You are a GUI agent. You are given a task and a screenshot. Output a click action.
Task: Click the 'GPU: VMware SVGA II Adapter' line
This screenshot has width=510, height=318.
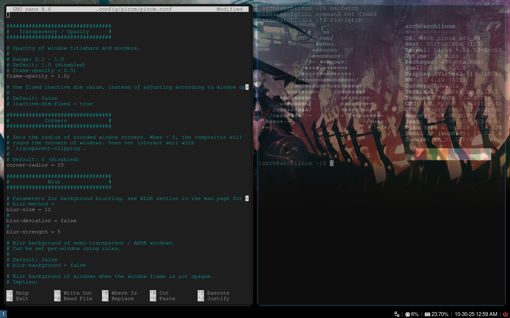453,110
